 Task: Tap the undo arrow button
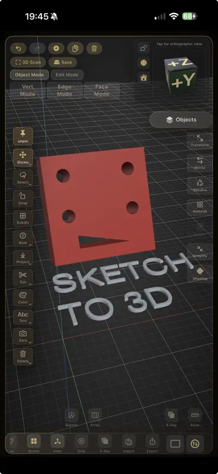[x=18, y=49]
